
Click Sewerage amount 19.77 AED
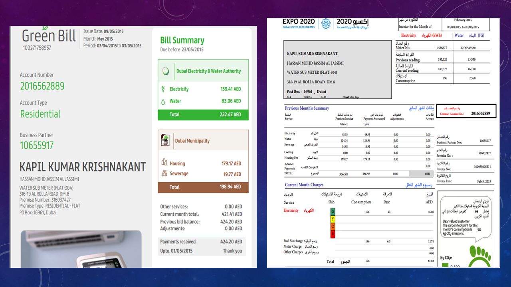click(x=232, y=174)
